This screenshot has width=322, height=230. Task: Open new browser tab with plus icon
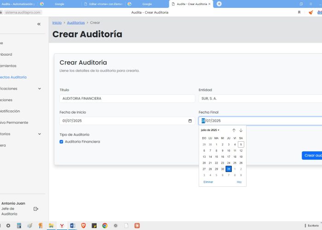pyautogui.click(x=219, y=4)
